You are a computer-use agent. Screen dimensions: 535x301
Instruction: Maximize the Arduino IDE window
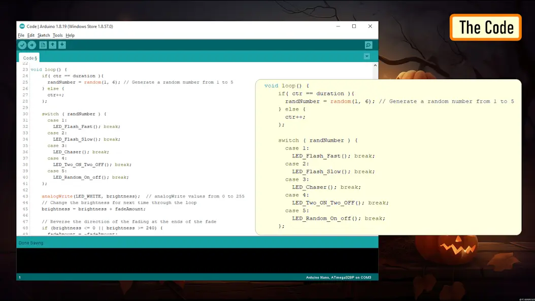354,26
